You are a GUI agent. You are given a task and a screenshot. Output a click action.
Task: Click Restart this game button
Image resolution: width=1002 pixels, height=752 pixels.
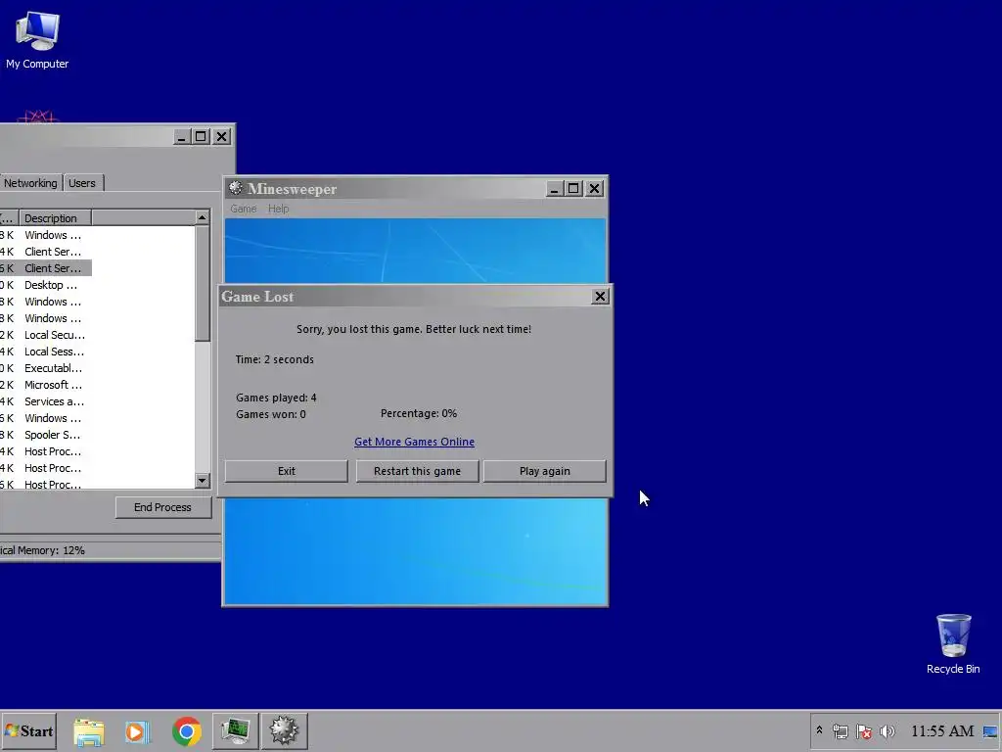click(417, 471)
